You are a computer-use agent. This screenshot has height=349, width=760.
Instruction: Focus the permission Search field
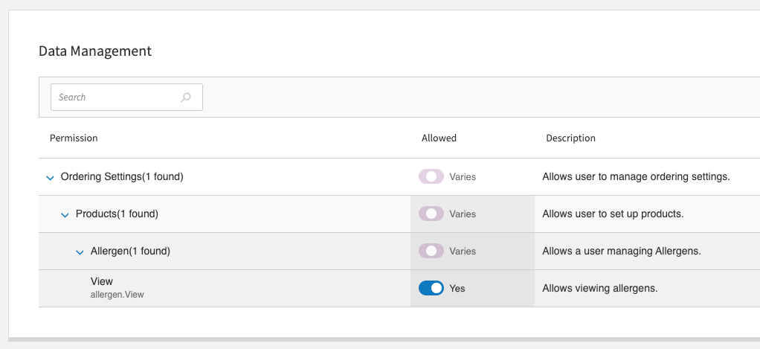(115, 97)
